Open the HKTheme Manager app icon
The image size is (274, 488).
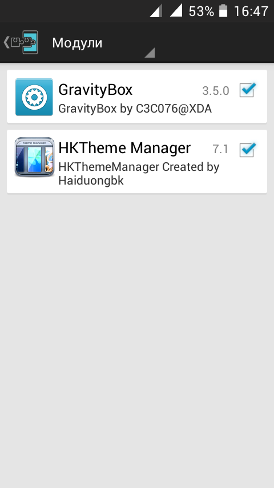click(x=34, y=157)
